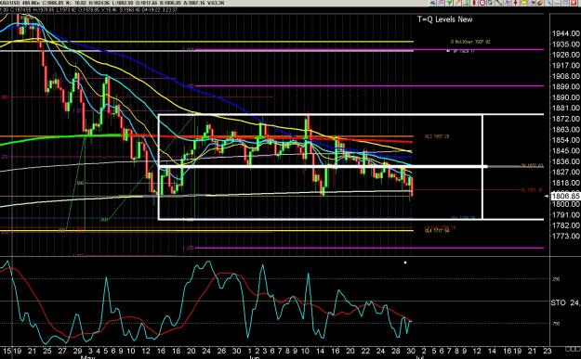Screen dimensions: 581x359
Task: Click the '0 Rollover 1937.02' level label
Action: [x=470, y=42]
